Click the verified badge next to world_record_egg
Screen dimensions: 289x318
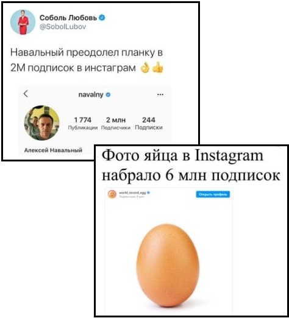[x=149, y=193]
